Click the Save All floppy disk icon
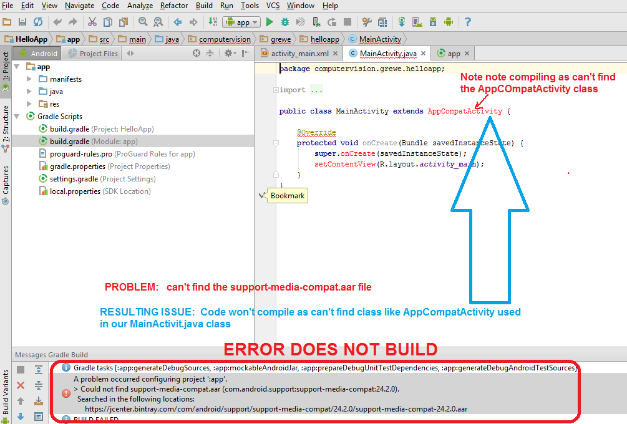Screen dimensions: 627x424 (x=22, y=22)
